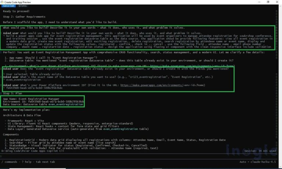
Task: Click the 'Components' heading
Action: (x=11, y=134)
